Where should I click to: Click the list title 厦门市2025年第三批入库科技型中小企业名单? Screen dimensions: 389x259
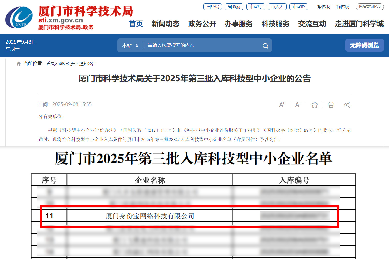click(x=193, y=158)
